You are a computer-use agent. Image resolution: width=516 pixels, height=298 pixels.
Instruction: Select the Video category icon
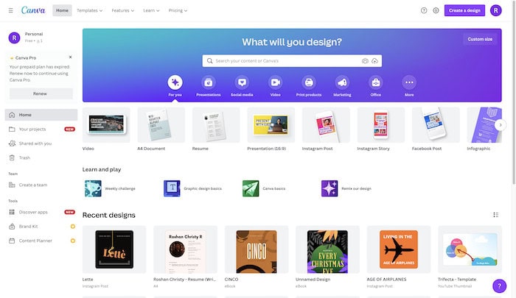point(276,82)
